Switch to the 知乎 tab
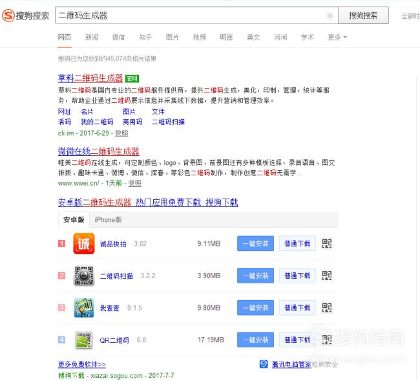 pos(145,38)
